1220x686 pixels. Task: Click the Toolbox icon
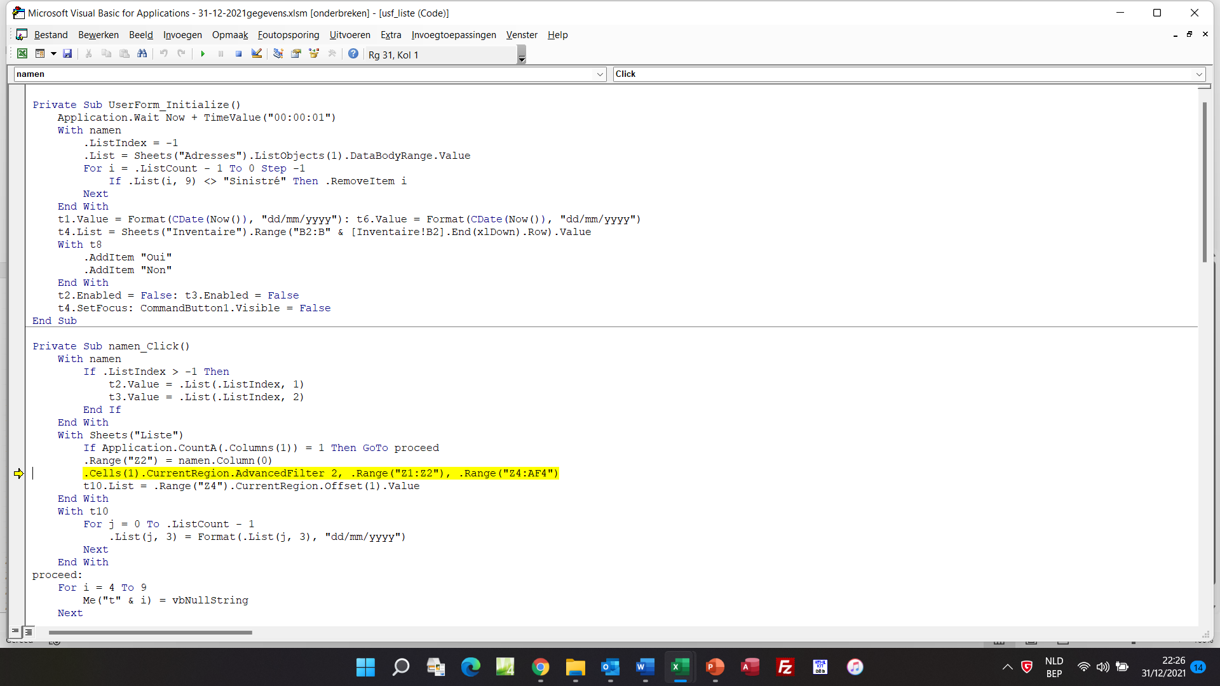click(x=332, y=54)
